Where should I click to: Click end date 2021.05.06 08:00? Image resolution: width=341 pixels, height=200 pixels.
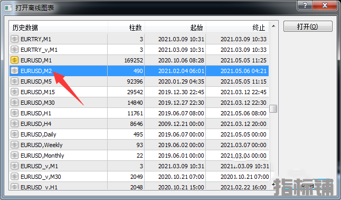[243, 113]
